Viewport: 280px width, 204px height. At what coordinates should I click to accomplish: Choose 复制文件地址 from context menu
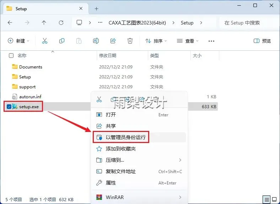point(139,172)
